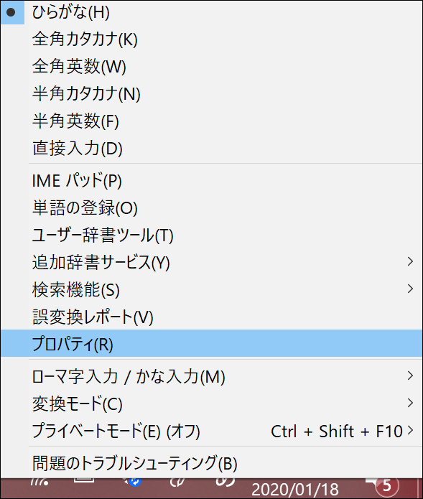Open プライベートモード(E) submenu
Image resolution: width=423 pixels, height=499 pixels.
coord(211,431)
